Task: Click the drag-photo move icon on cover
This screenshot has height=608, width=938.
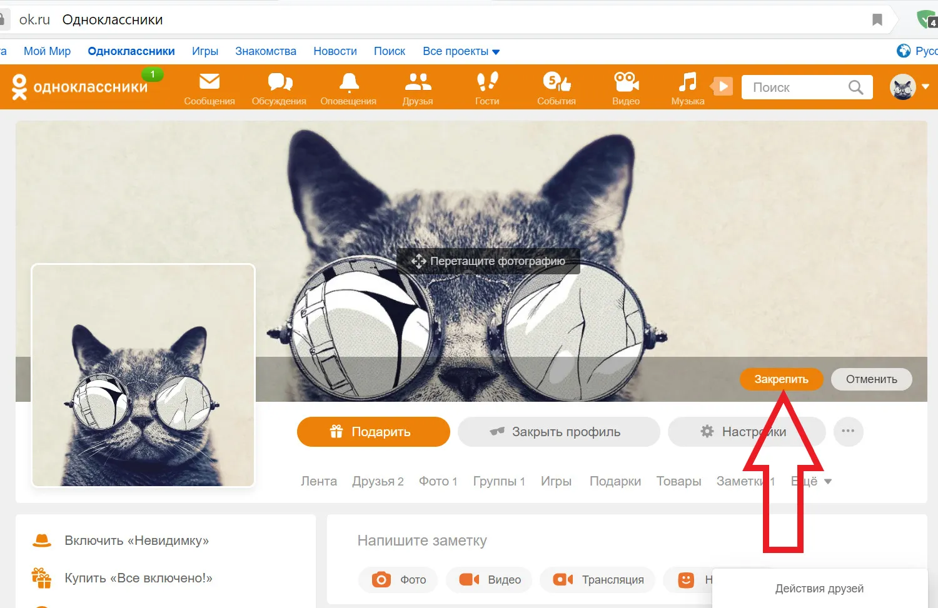Action: pyautogui.click(x=418, y=261)
